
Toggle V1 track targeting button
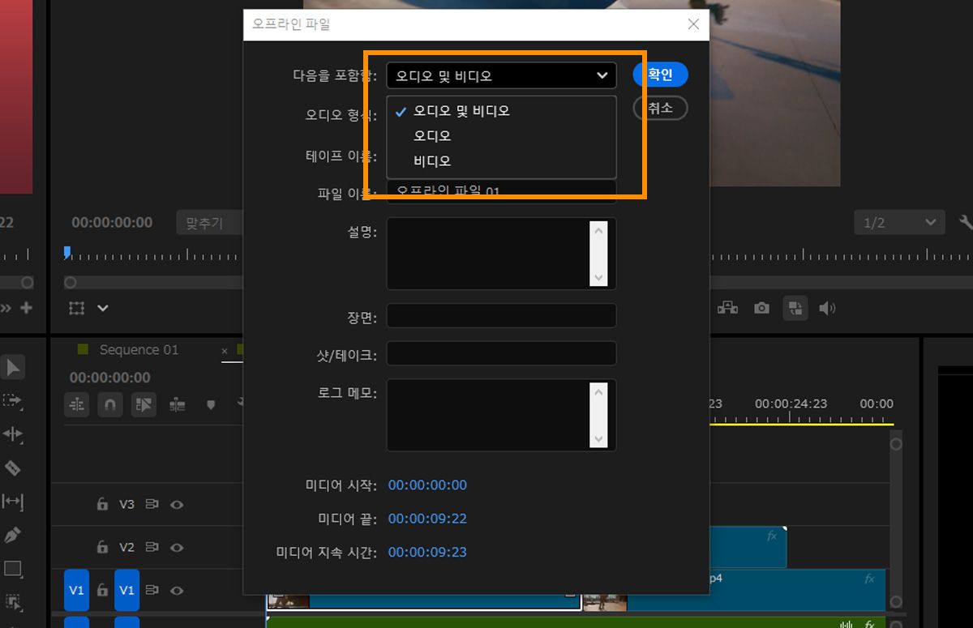click(x=126, y=590)
